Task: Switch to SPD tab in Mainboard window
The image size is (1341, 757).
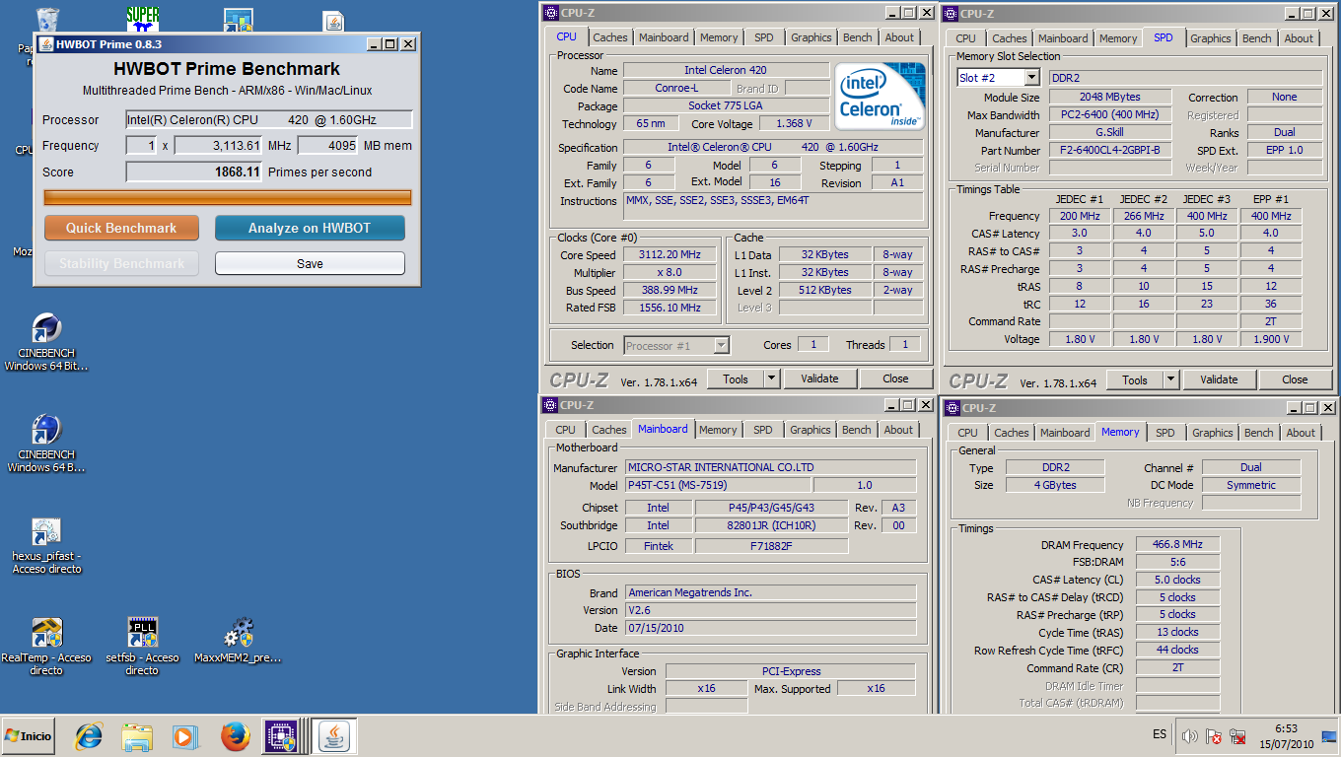Action: [763, 430]
